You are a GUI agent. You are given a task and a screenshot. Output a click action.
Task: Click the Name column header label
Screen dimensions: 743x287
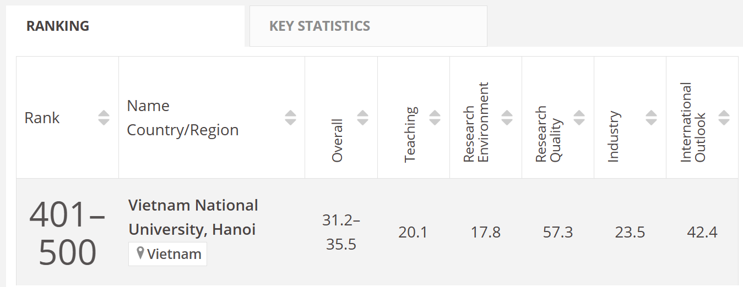(148, 106)
